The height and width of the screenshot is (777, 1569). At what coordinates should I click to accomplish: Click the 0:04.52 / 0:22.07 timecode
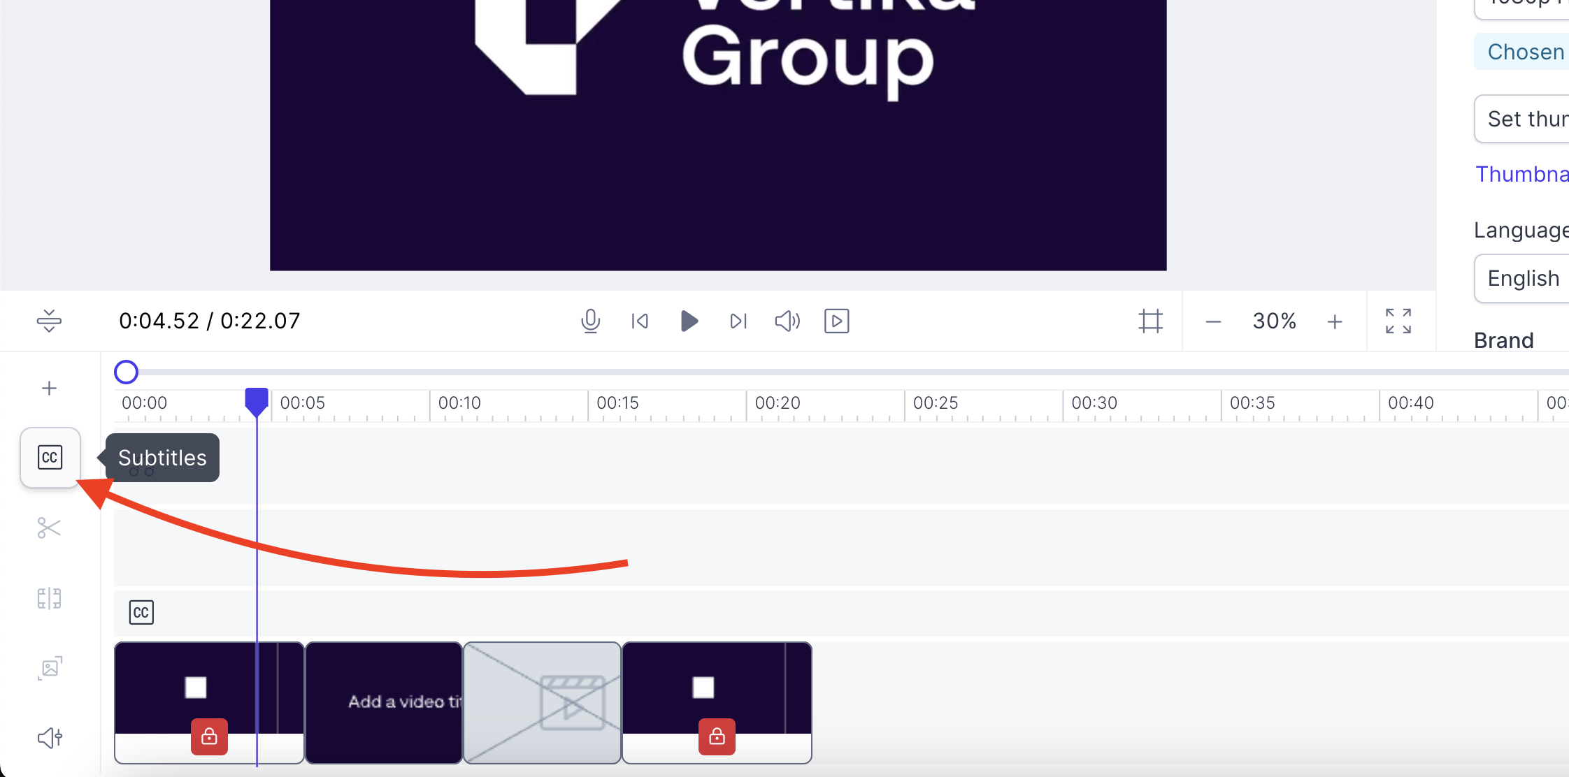(x=210, y=321)
